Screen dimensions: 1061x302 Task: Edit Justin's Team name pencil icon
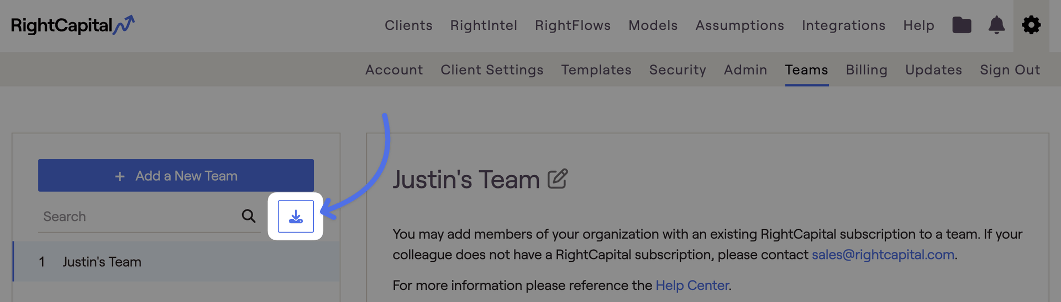tap(558, 179)
